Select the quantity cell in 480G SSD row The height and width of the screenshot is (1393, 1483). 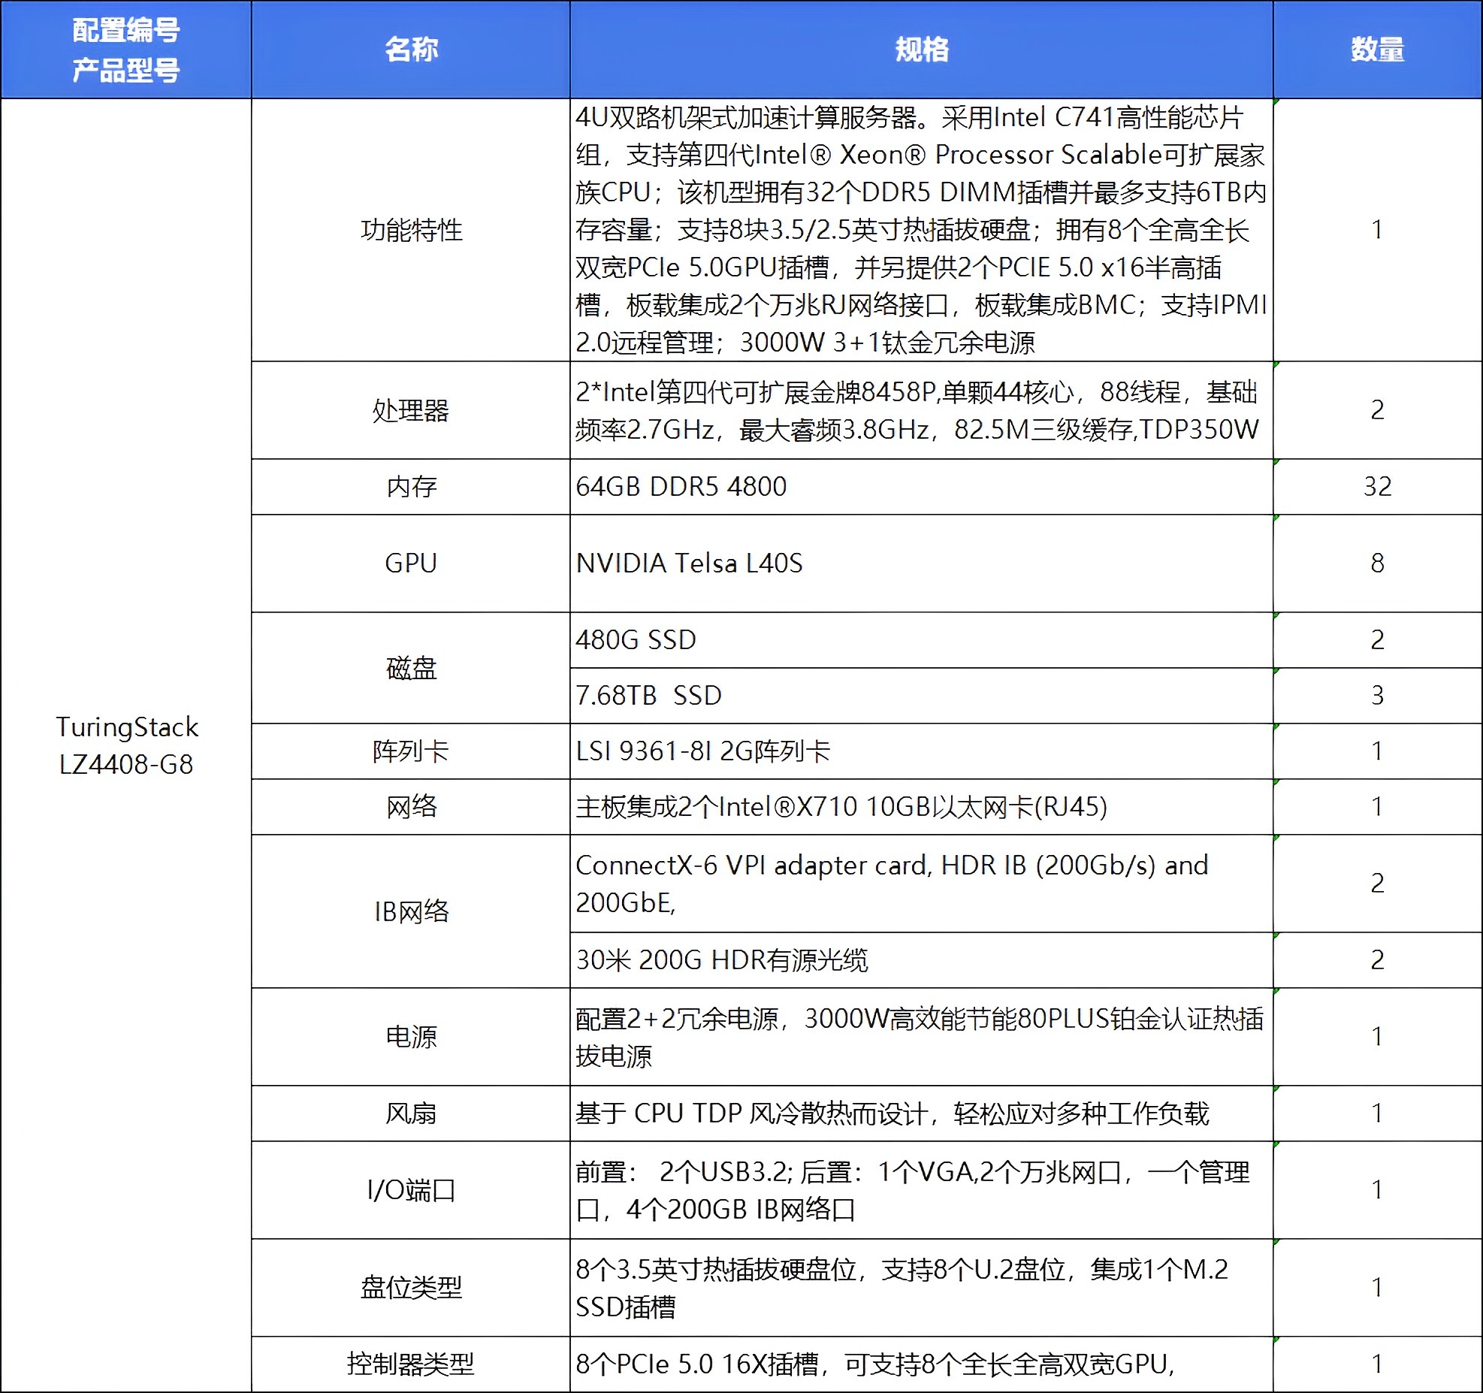point(1377,640)
